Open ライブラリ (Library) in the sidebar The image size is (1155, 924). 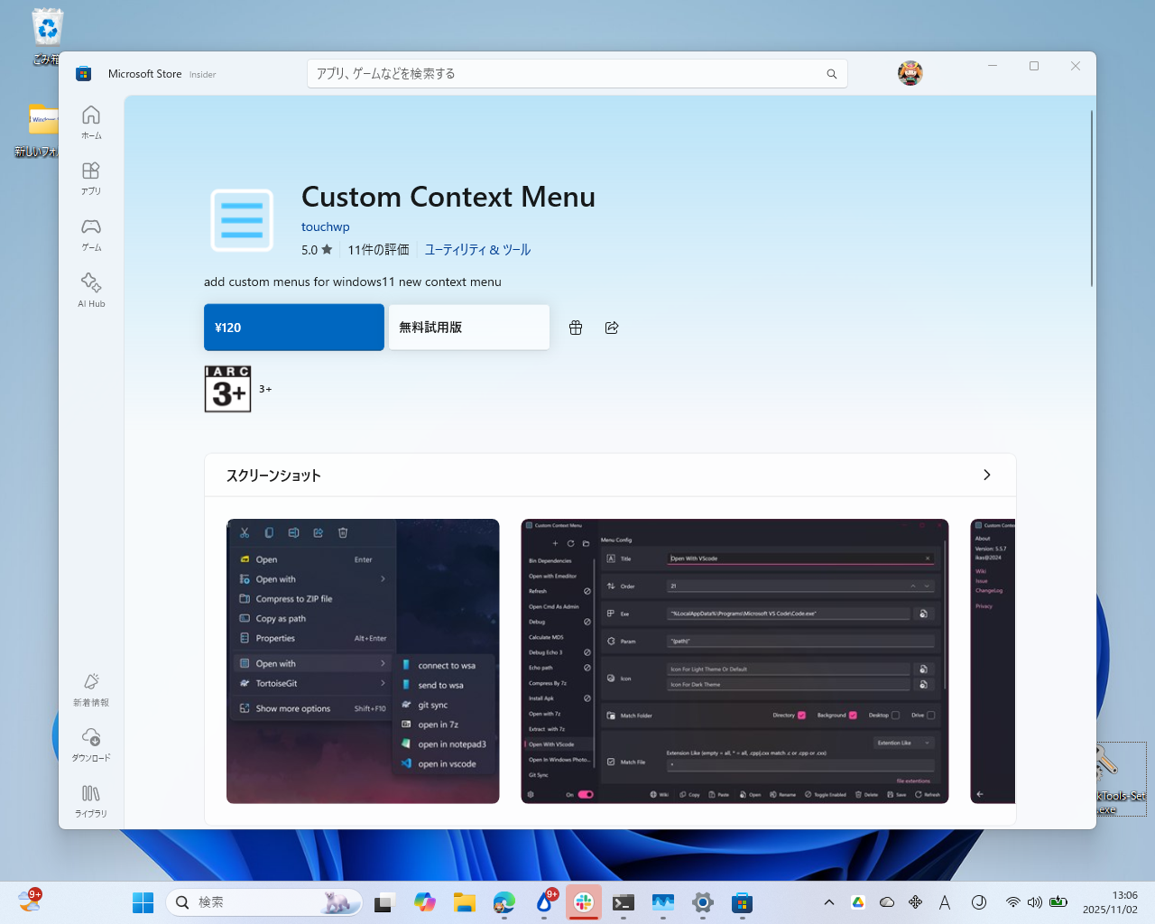click(91, 800)
